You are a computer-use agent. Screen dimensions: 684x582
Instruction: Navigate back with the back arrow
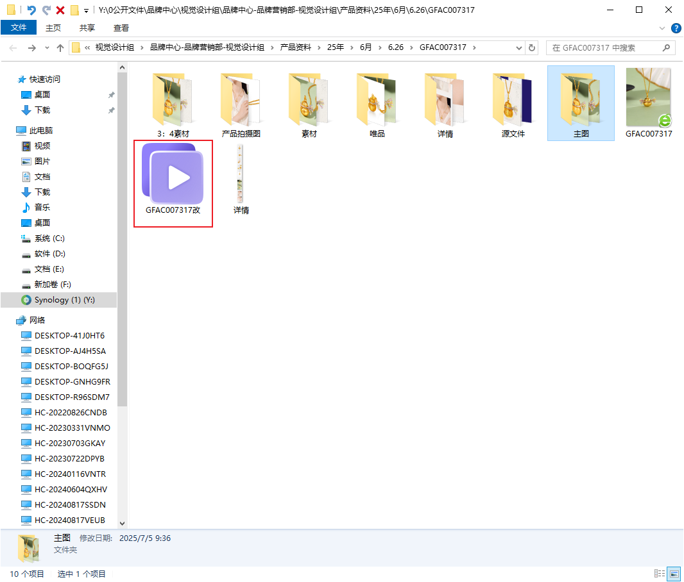pyautogui.click(x=13, y=48)
